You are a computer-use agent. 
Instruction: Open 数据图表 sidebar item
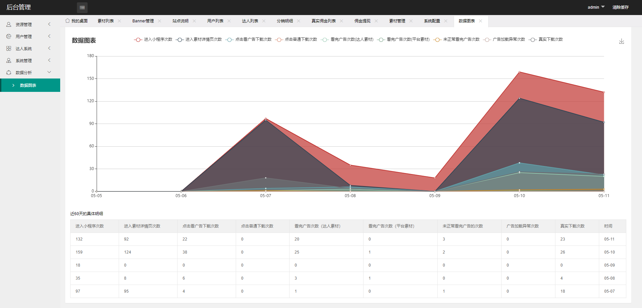click(30, 85)
